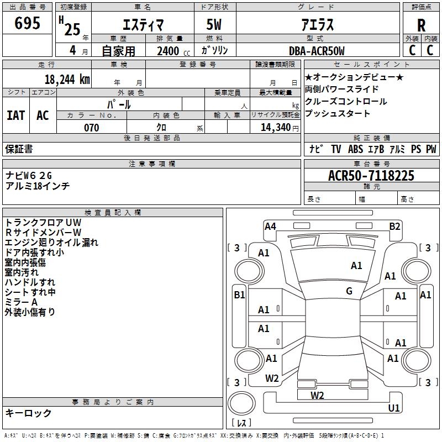Click the W2 mark on rear bumper
Viewport: 442px width, 442px height.
tap(317, 396)
